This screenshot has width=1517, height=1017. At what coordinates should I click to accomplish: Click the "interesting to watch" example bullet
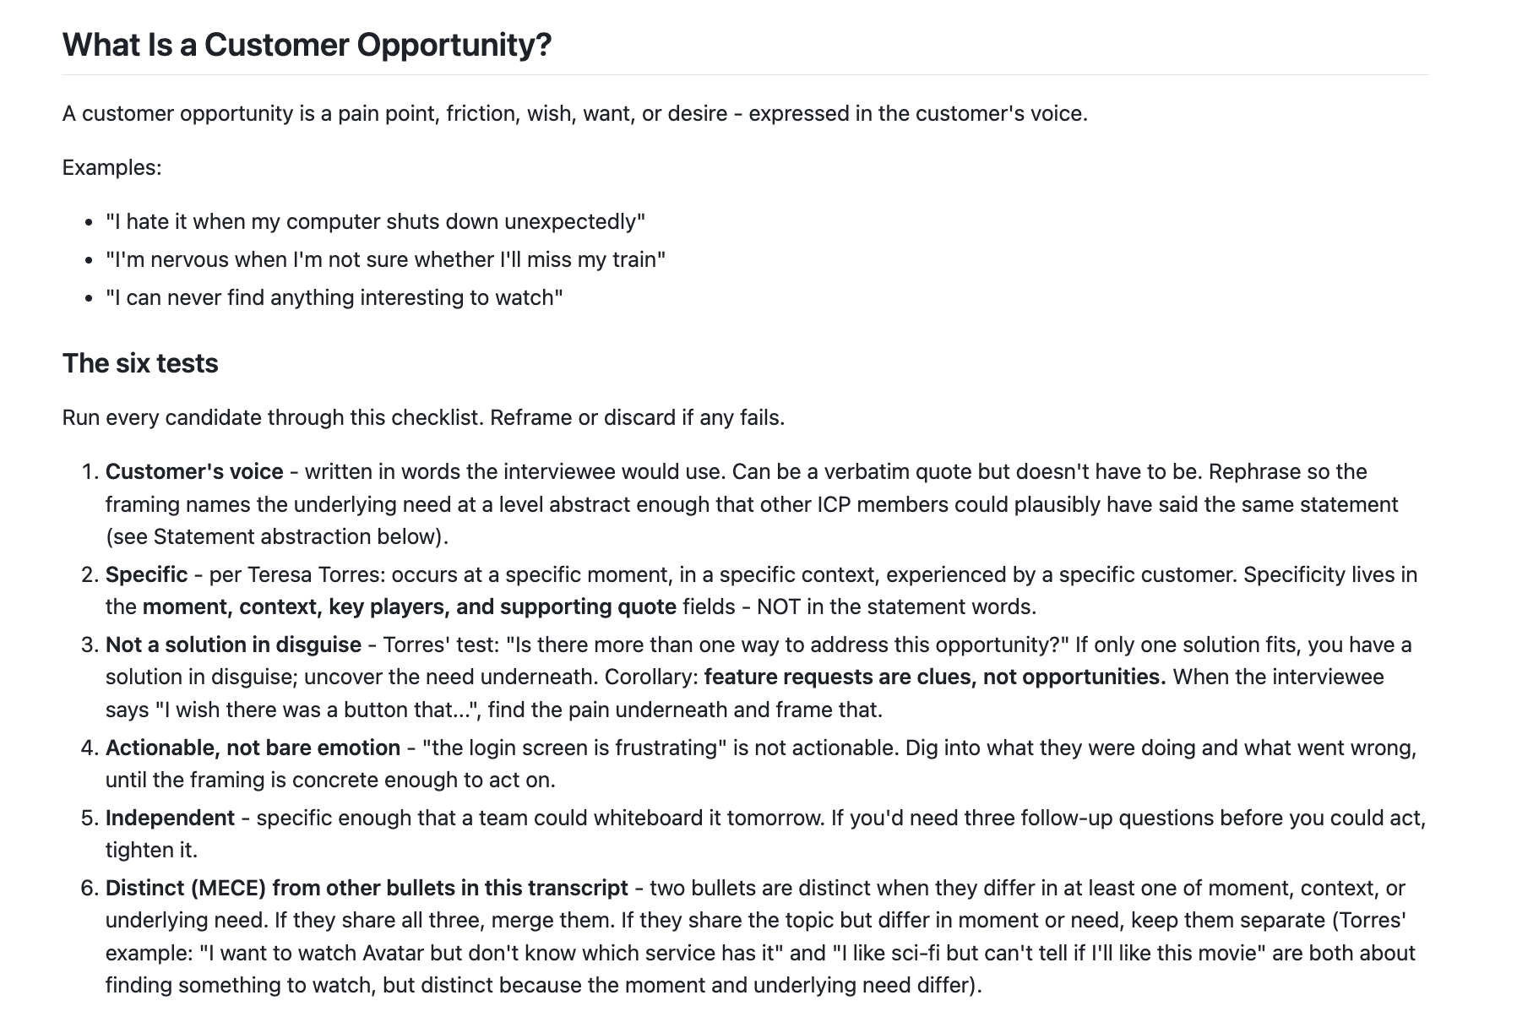click(334, 297)
